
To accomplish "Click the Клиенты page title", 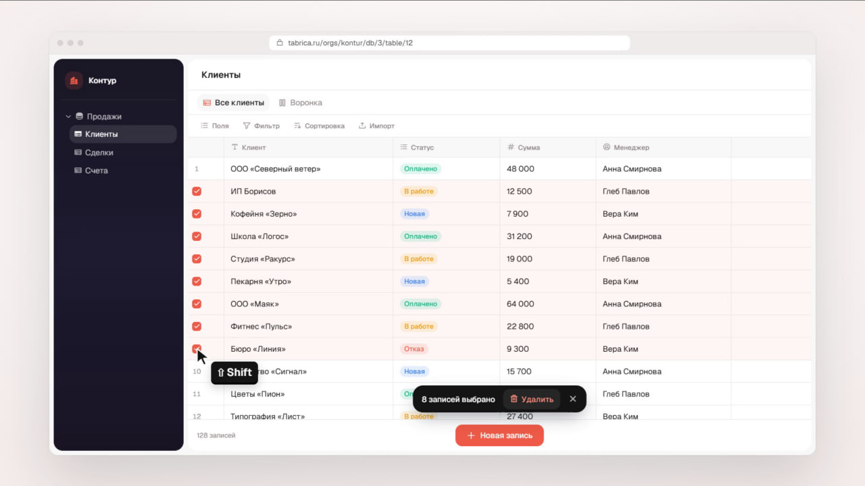I will [221, 75].
